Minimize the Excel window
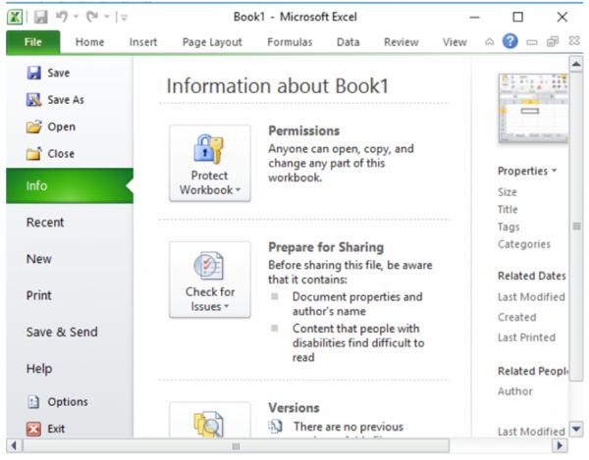The width and height of the screenshot is (589, 460). point(474,18)
